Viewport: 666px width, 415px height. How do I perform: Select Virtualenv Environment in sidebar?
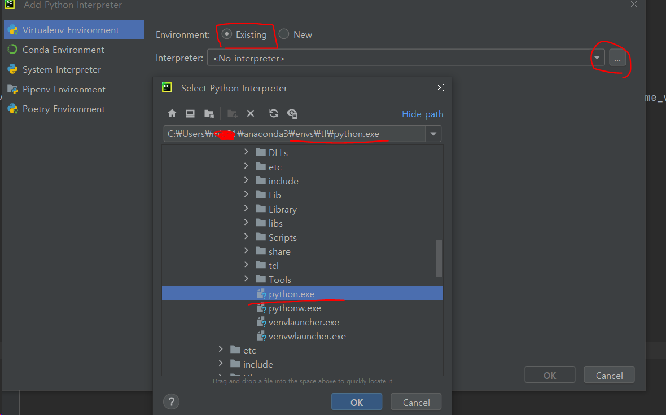74,30
